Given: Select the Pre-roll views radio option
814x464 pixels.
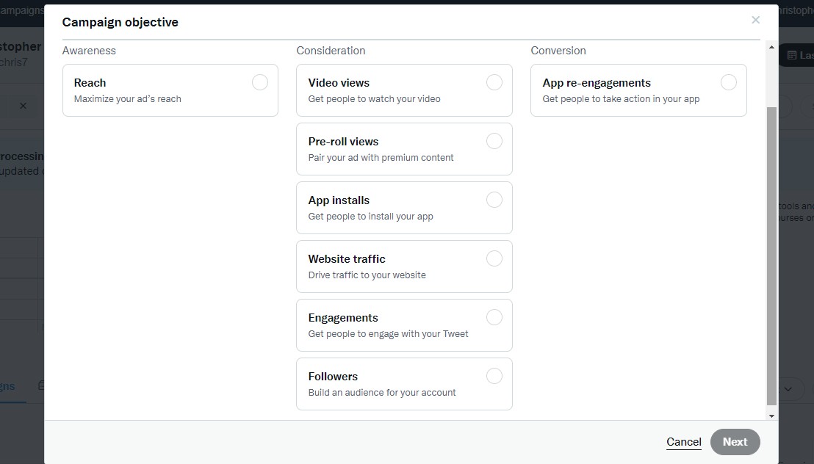Looking at the screenshot, I should pos(494,141).
